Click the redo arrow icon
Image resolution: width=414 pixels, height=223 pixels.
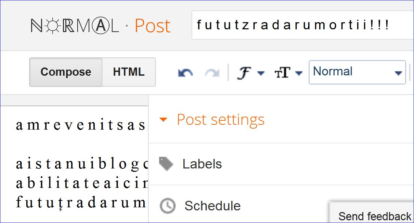coord(211,72)
